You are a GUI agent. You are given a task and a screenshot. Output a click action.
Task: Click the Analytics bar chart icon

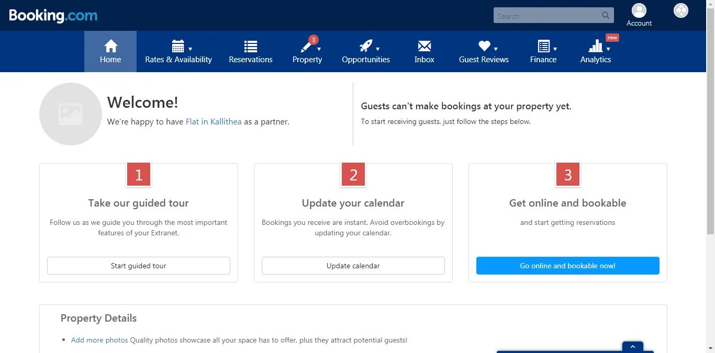[596, 46]
